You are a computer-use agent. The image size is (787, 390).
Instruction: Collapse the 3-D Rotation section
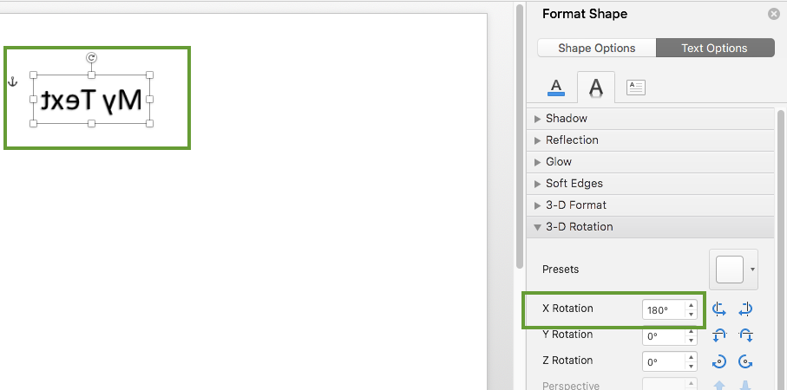(651, 227)
